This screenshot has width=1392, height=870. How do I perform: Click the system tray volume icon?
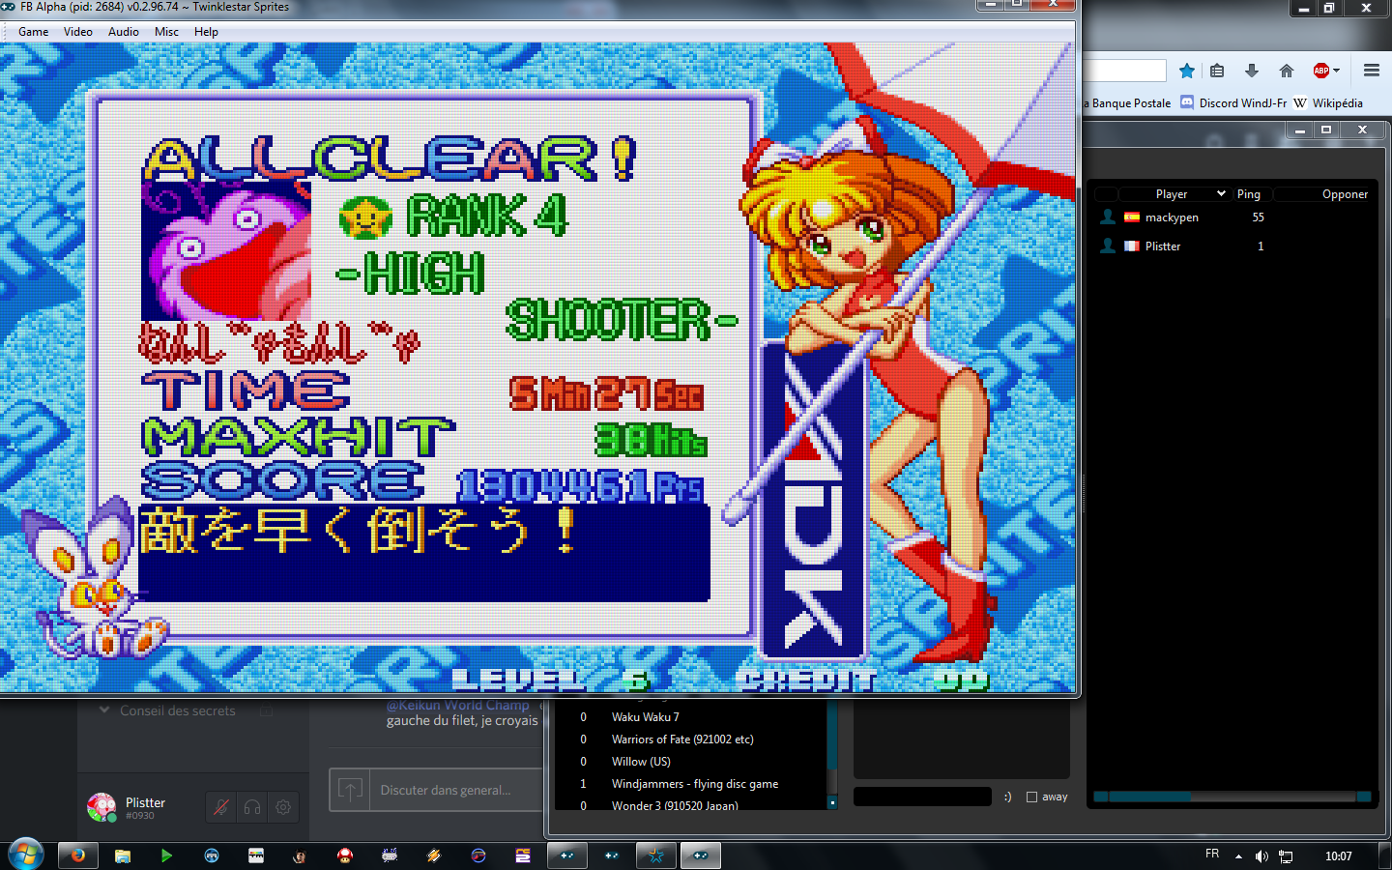click(x=1261, y=856)
